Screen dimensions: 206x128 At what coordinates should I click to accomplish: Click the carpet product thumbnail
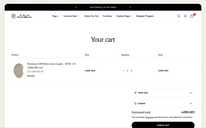tap(19, 71)
